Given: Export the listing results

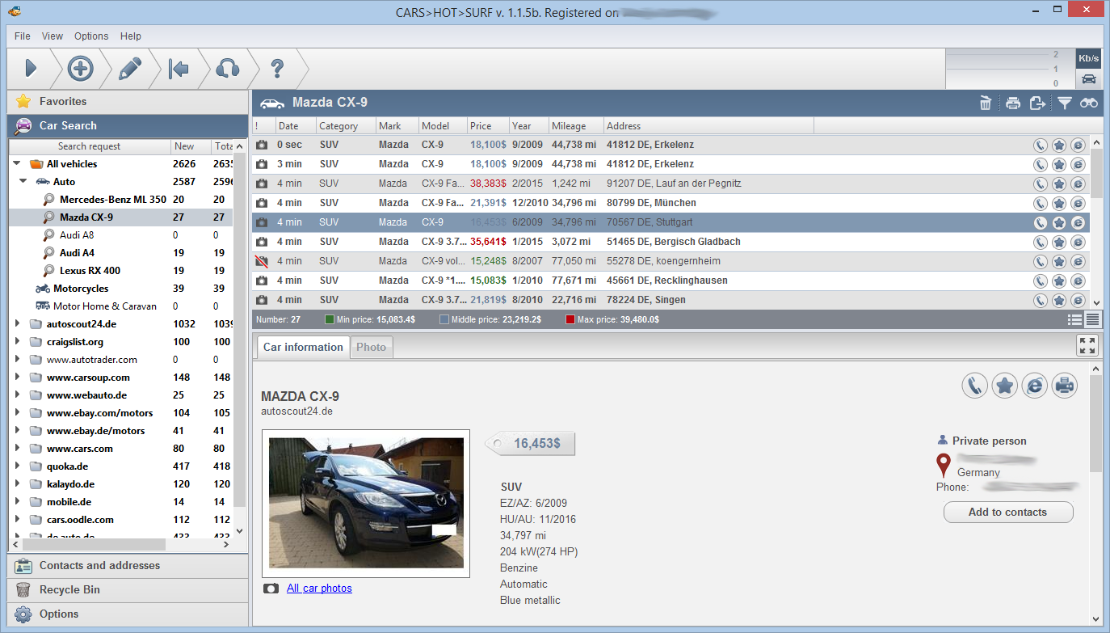Looking at the screenshot, I should 1037,103.
